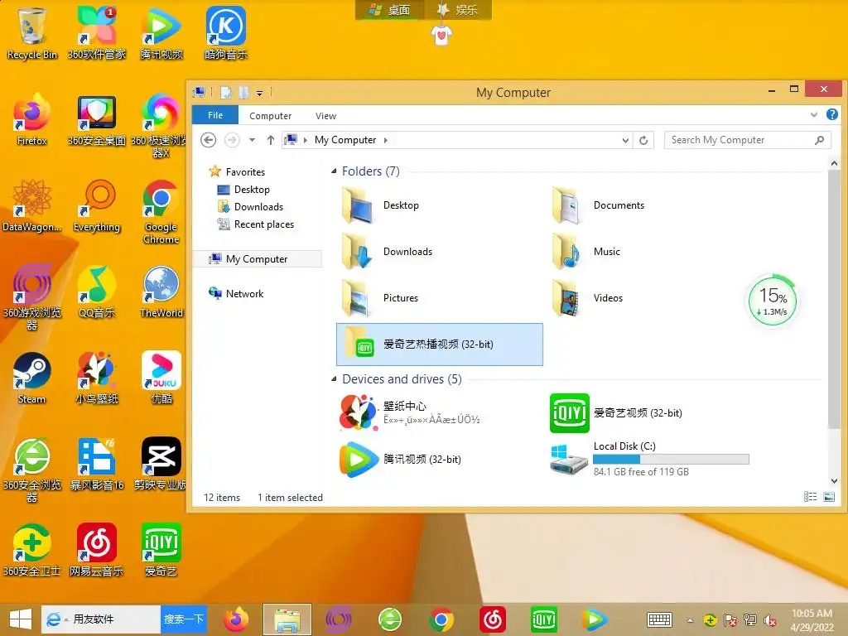Select Favorites in navigation pane
Viewport: 848px width, 636px height.
237,172
